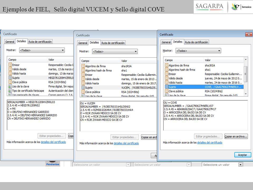253x190 pixels.
Task: Click Emisor field icon in left certificate window
Action: (10, 65)
